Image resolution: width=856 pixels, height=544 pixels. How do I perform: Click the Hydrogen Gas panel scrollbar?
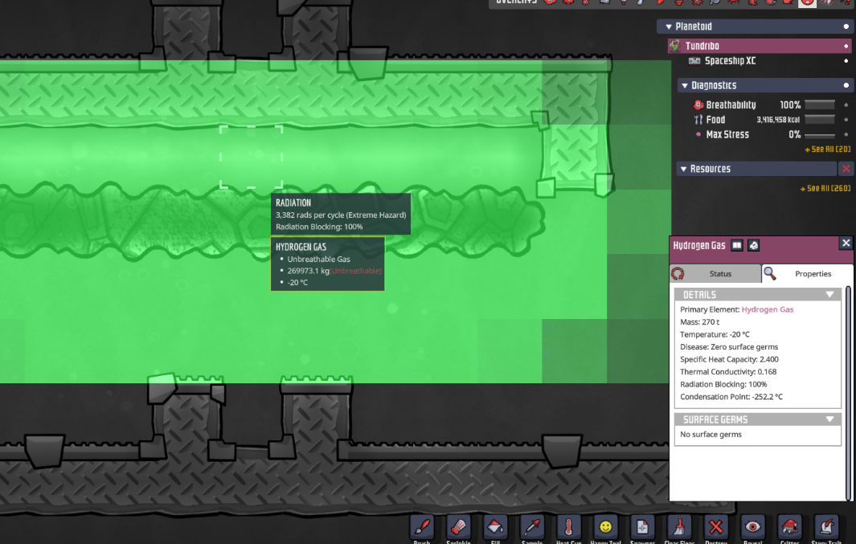click(x=848, y=393)
